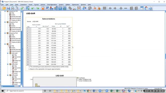166x93 pixels.
Task: Open a file using the folder icon
Action: click(4, 8)
